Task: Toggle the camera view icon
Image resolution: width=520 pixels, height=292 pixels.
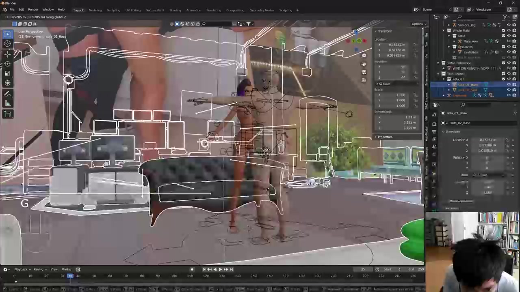Action: 364,72
